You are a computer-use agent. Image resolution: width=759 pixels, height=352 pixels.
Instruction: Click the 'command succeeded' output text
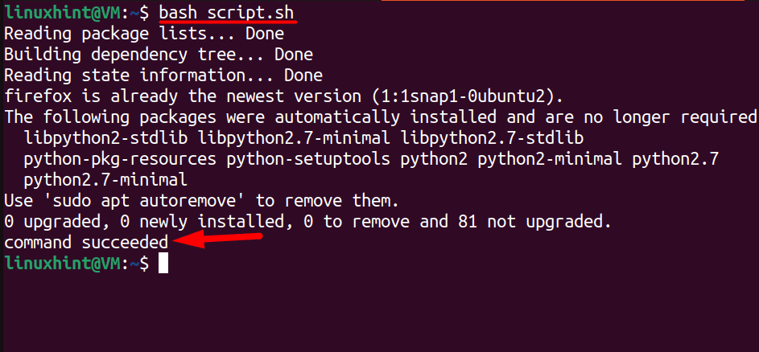pyautogui.click(x=86, y=242)
